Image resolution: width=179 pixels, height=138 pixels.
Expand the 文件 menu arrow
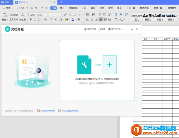tap(13, 8)
